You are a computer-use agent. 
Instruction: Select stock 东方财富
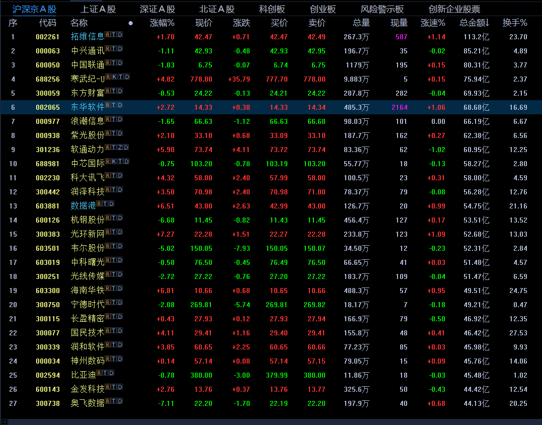pyautogui.click(x=88, y=93)
